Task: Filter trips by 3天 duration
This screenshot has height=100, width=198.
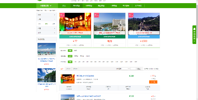Action: (x=83, y=62)
